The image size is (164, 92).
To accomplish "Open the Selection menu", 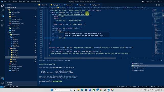I will click(x=15, y=2).
